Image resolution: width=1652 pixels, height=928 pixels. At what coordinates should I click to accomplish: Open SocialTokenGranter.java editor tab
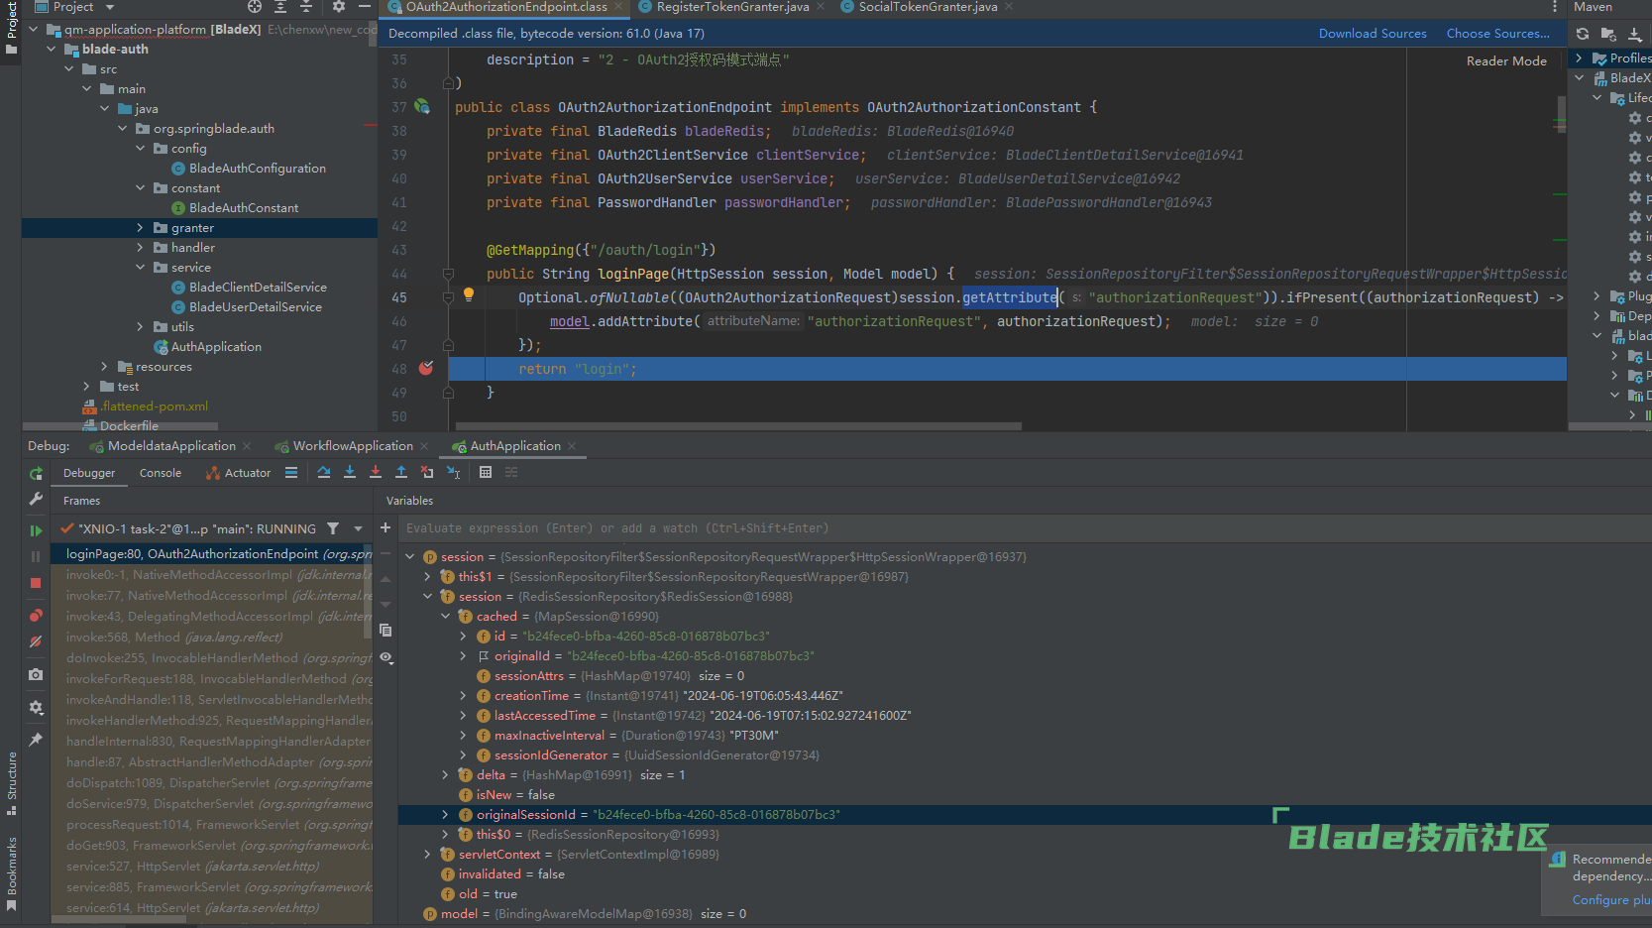click(x=928, y=7)
